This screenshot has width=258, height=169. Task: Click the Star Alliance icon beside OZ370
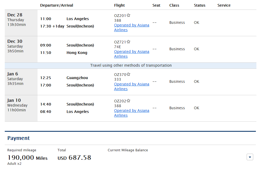click(x=128, y=74)
